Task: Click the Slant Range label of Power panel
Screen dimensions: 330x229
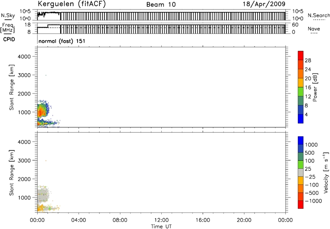Action: click(x=12, y=87)
